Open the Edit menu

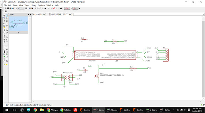(x=10, y=5)
